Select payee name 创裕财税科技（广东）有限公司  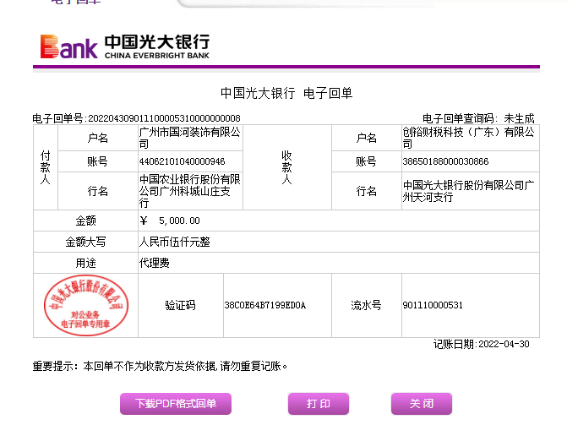point(469,138)
